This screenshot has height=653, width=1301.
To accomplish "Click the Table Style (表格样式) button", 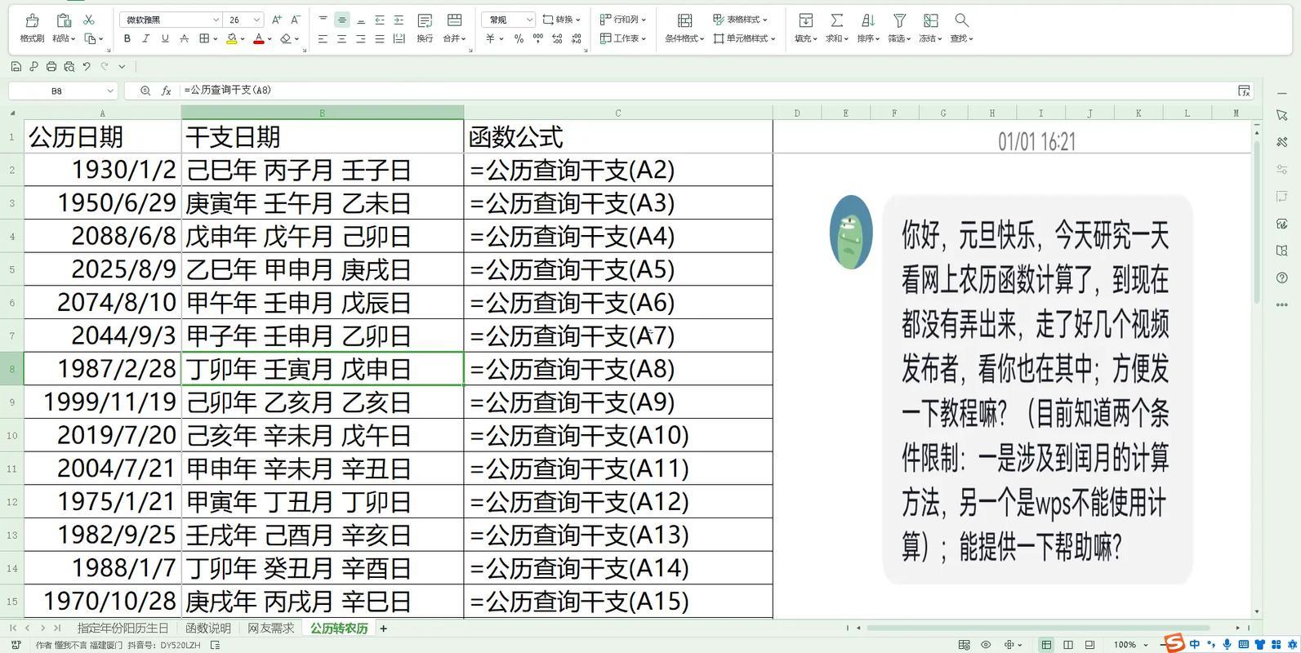I will point(740,20).
